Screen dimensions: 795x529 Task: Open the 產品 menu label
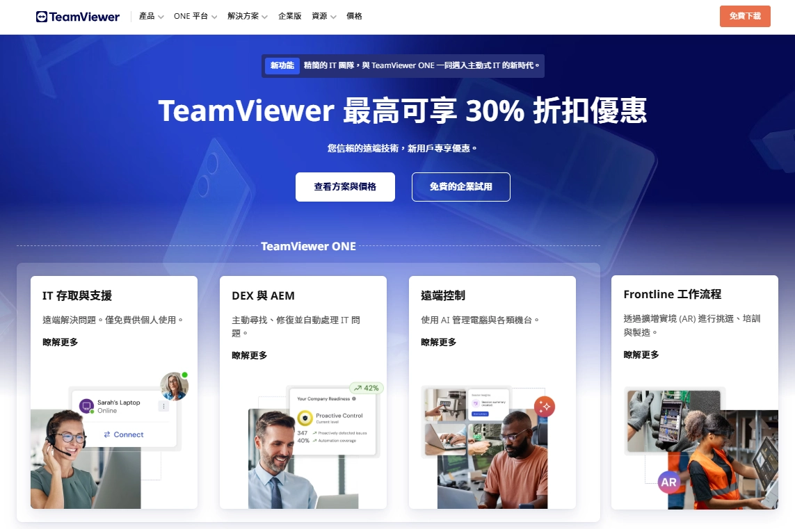[147, 16]
